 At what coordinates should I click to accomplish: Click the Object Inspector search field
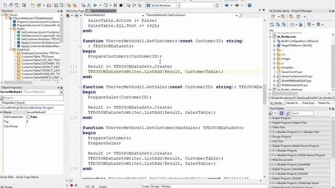tap(32, 98)
